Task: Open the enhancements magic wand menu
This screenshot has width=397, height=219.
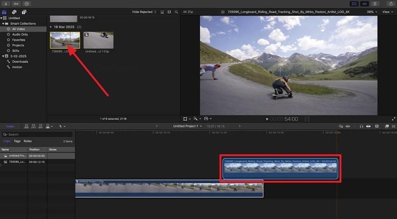Action: coord(197,119)
